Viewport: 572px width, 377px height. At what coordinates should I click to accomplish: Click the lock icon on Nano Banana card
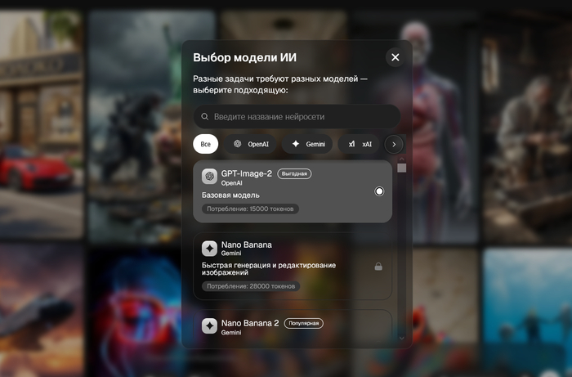378,267
